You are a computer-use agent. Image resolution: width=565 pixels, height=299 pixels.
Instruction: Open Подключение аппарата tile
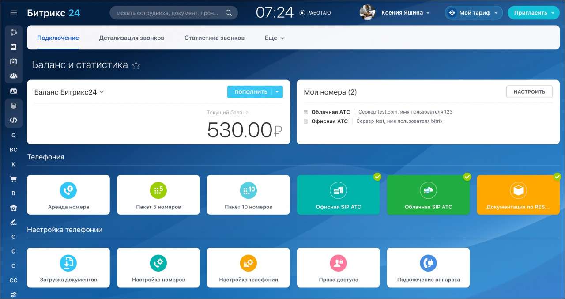[428, 268]
